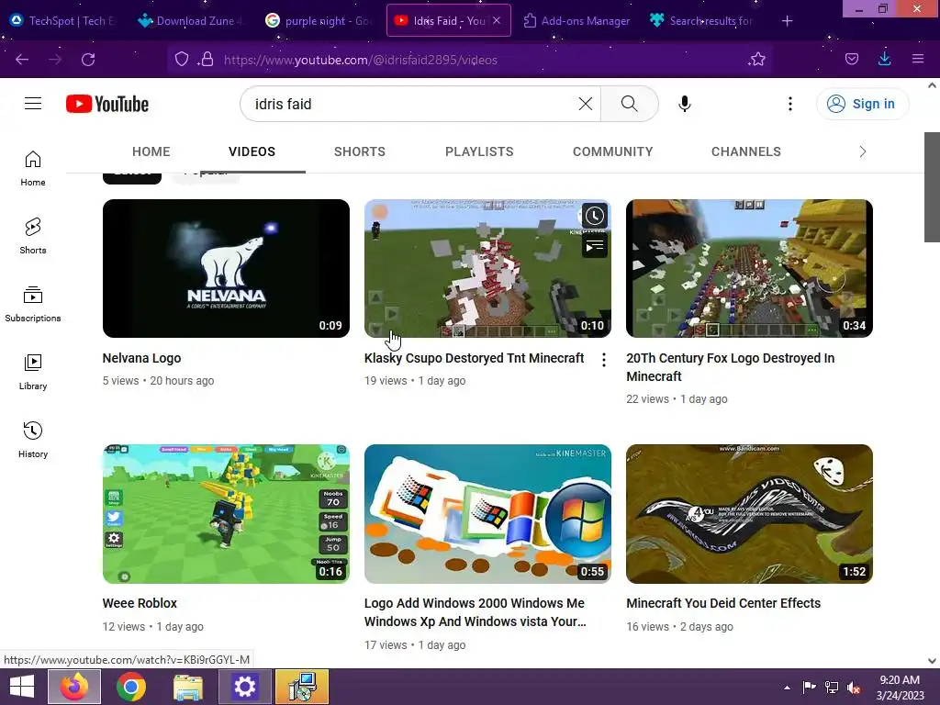Screen dimensions: 940x705
Task: Open the 20Th Century Fox Minecraft thumbnail
Action: [749, 268]
